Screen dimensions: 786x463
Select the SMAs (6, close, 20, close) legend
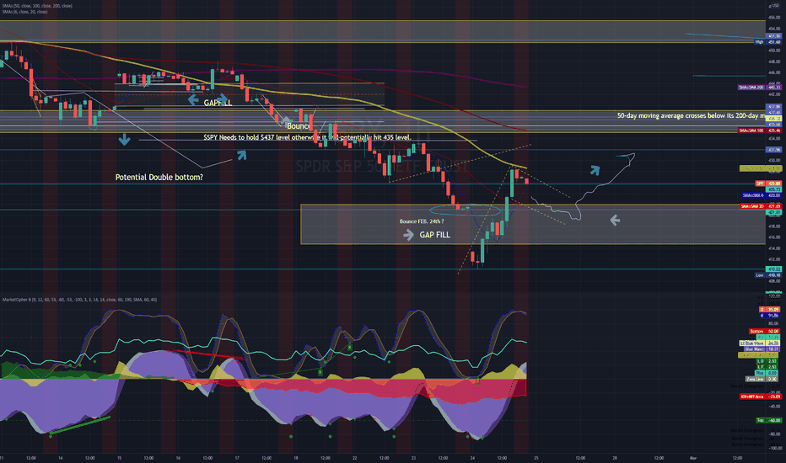(25, 12)
